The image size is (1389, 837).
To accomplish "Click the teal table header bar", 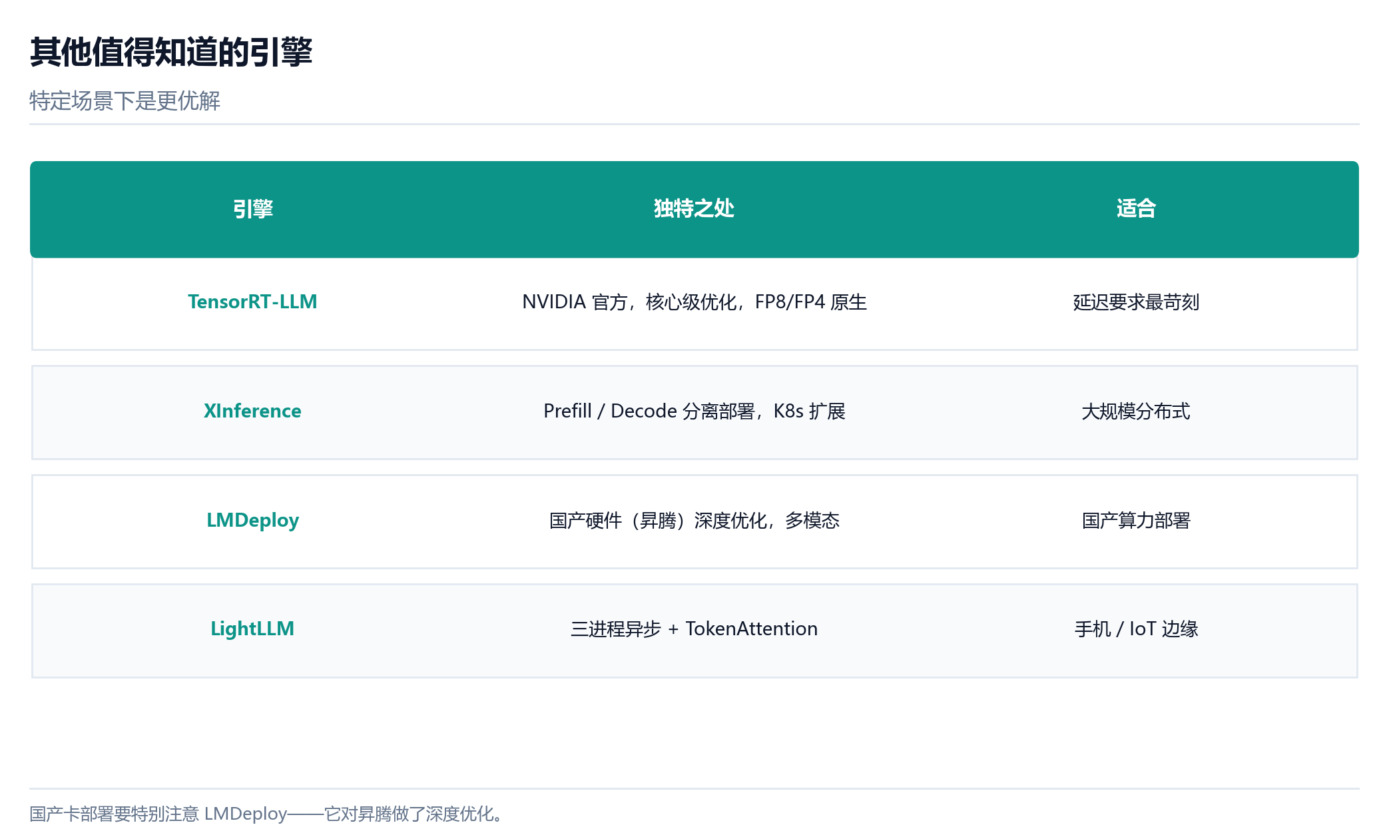I will [x=694, y=209].
